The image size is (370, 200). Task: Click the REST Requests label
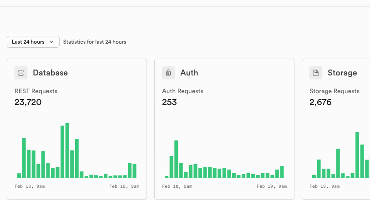pos(36,91)
